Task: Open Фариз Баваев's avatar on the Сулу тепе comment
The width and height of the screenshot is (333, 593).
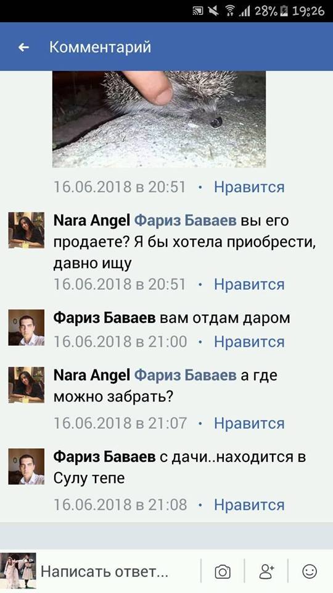Action: [x=26, y=466]
